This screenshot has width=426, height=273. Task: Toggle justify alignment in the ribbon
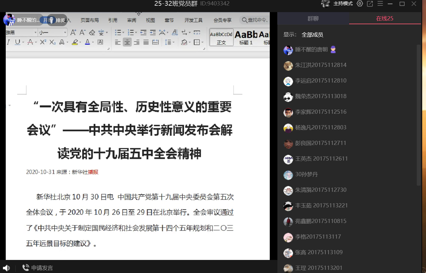coord(146,42)
